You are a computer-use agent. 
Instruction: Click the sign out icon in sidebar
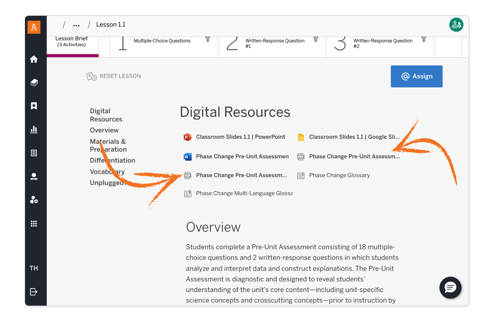tap(34, 292)
